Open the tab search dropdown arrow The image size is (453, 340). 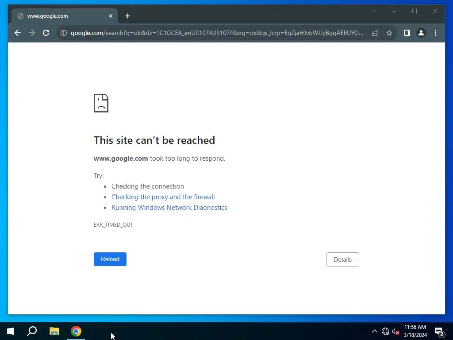373,11
